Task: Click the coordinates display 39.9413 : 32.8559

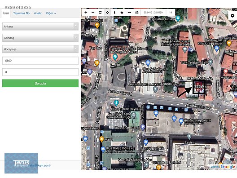Action: (x=153, y=13)
